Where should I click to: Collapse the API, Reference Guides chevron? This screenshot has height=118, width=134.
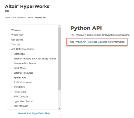coord(10,49)
